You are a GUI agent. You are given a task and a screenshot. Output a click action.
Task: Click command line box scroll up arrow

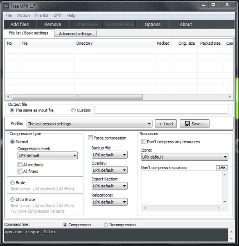click(x=232, y=232)
